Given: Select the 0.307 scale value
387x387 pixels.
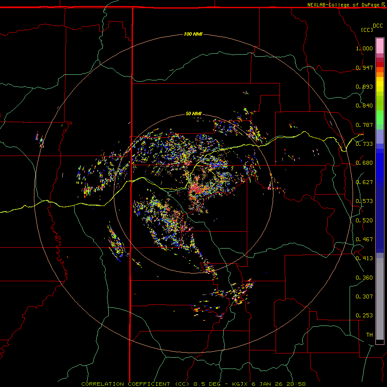Looking at the screenshot, I should point(364,296).
